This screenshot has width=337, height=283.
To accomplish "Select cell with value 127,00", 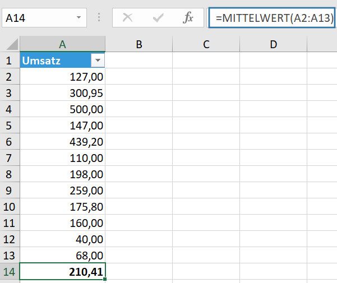I will [63, 76].
